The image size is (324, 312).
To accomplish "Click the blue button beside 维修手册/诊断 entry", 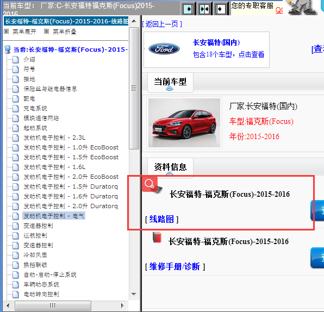I will coord(317,258).
